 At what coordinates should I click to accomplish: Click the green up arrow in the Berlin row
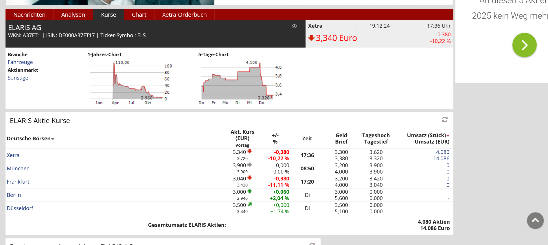click(250, 191)
